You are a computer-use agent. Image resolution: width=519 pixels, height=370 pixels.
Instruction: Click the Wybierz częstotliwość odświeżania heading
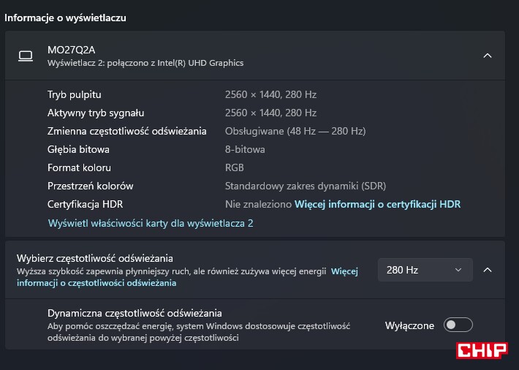coord(95,258)
